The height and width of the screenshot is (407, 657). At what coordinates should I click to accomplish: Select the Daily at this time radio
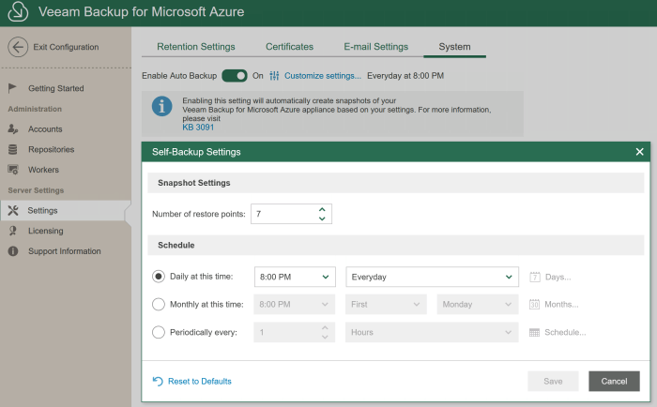(159, 277)
